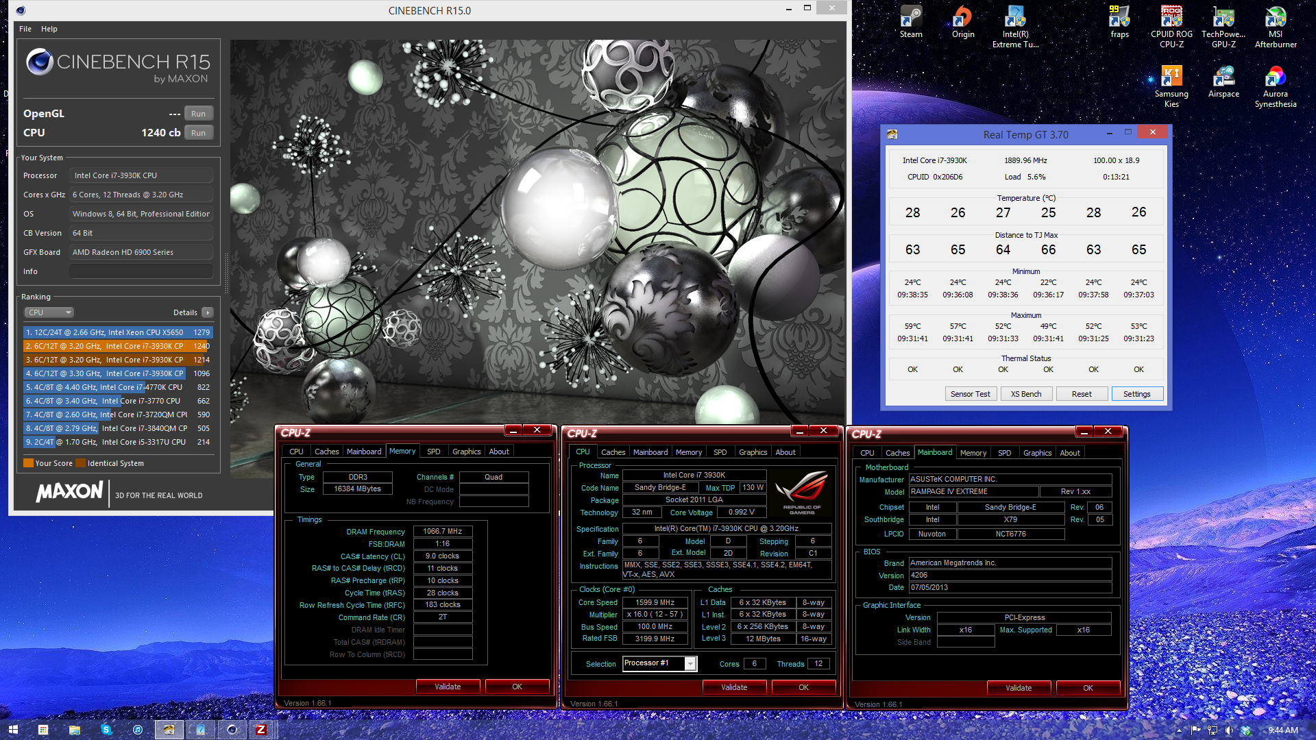Open TechPowerUp GPU-Z desktop icon

(x=1223, y=27)
